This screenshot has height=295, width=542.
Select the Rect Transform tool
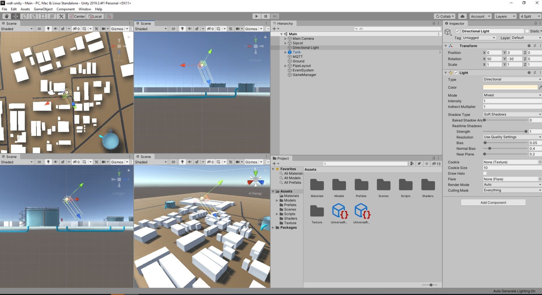(43, 16)
